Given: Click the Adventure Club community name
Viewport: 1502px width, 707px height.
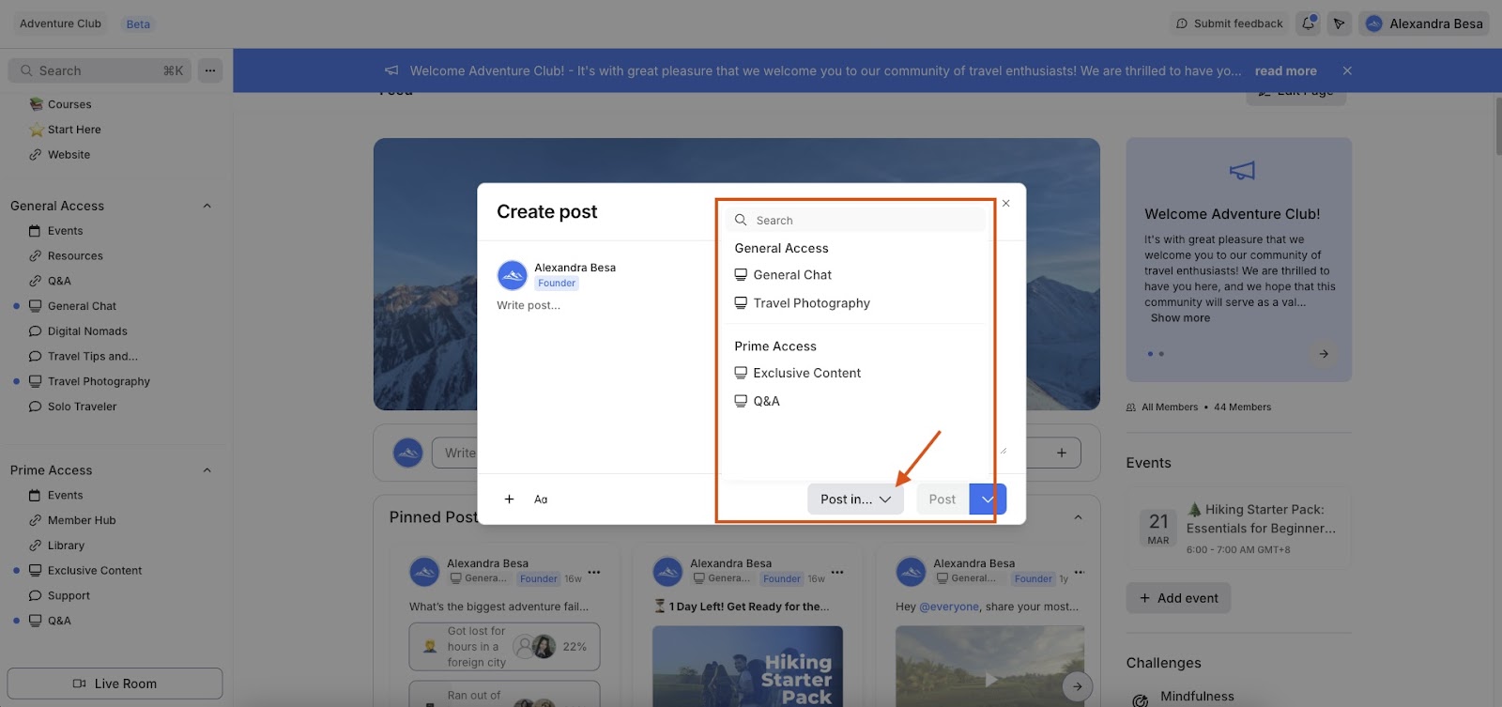Looking at the screenshot, I should [x=60, y=23].
